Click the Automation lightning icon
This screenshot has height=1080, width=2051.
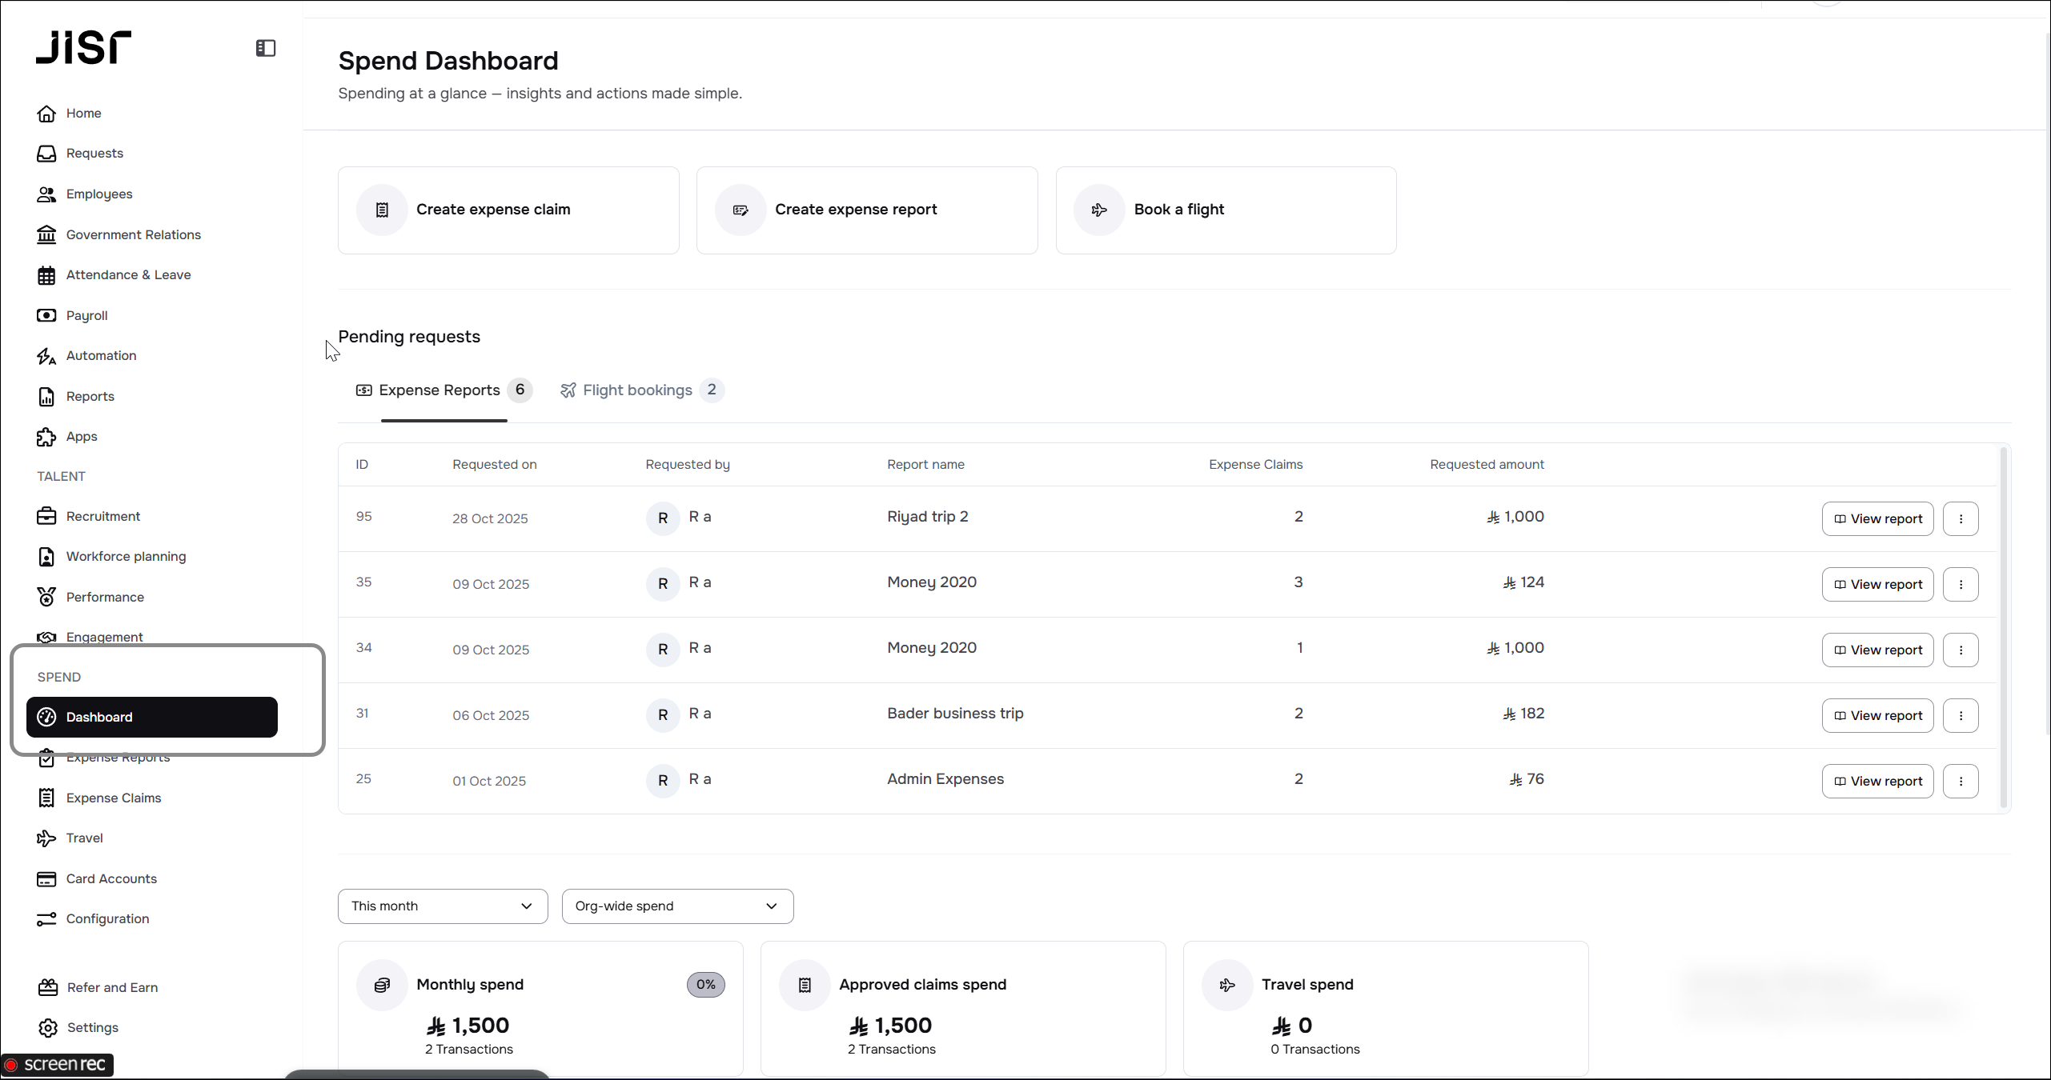46,356
